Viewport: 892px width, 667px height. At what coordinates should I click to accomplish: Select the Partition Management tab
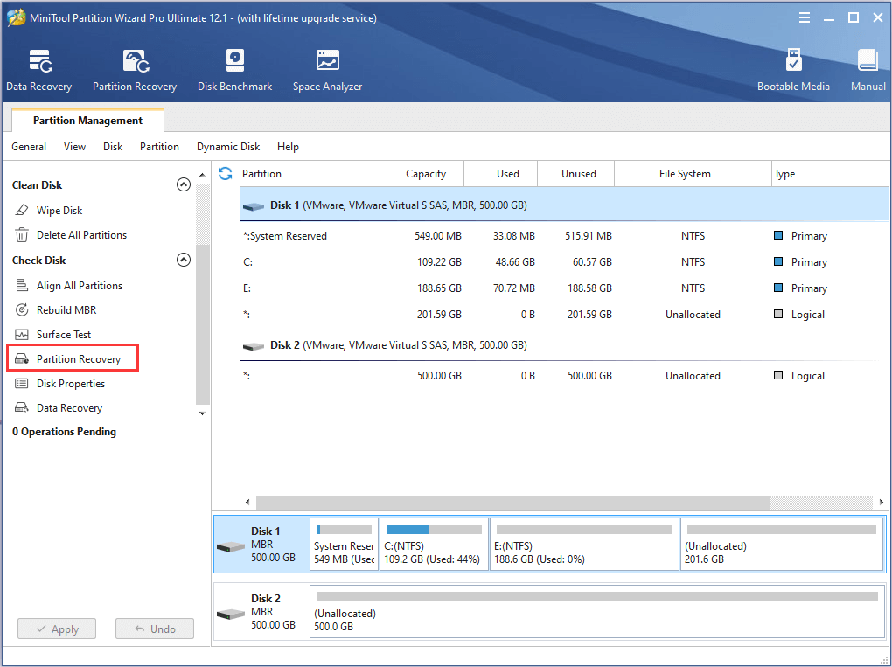[x=87, y=120]
